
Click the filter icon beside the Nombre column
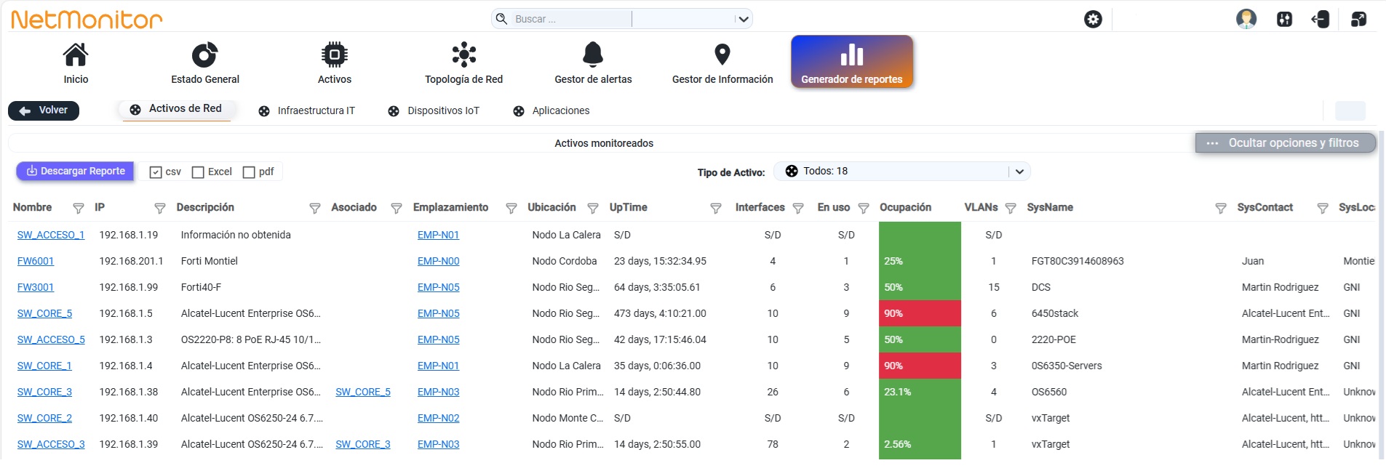[79, 209]
